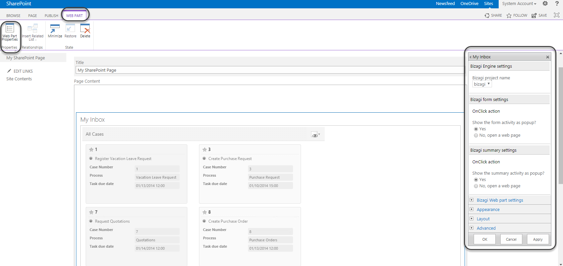Switch to the Browse ribbon tab
Image resolution: width=563 pixels, height=266 pixels.
13,16
